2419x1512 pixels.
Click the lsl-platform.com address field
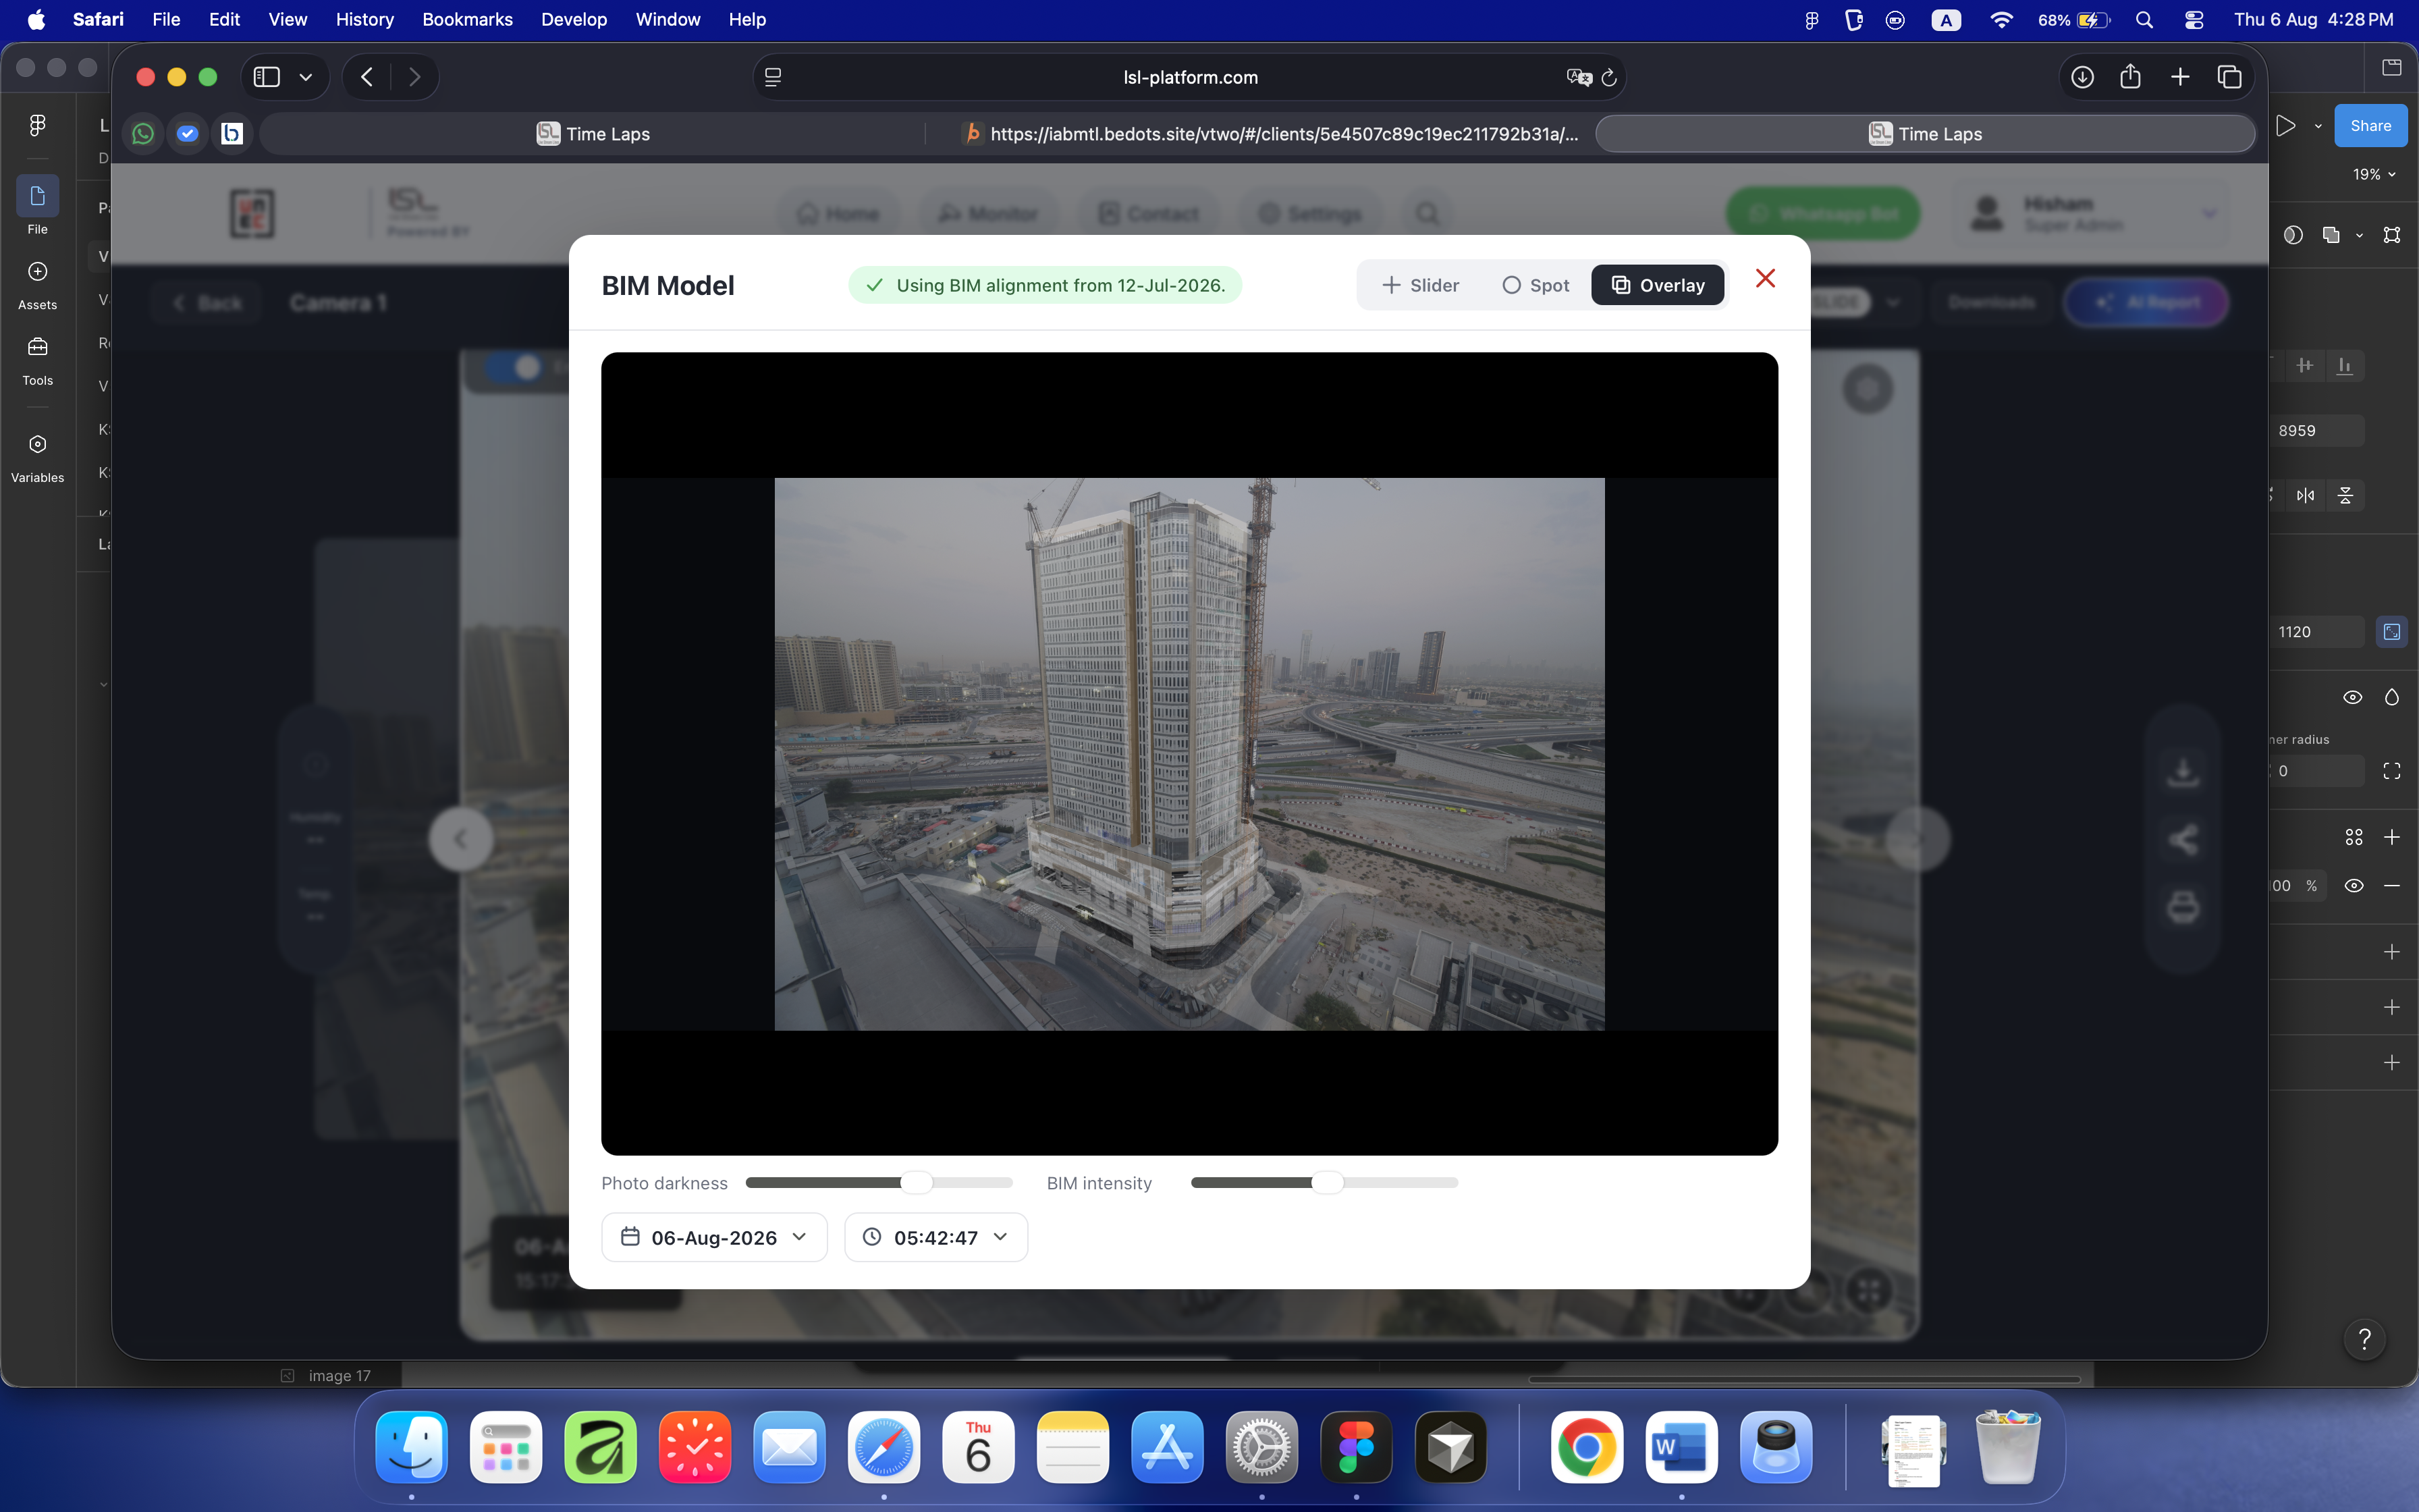tap(1189, 77)
